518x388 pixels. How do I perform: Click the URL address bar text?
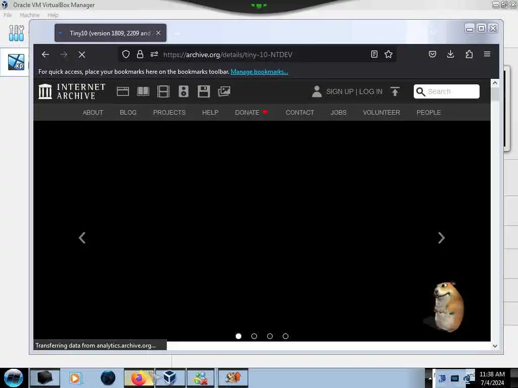pyautogui.click(x=228, y=55)
